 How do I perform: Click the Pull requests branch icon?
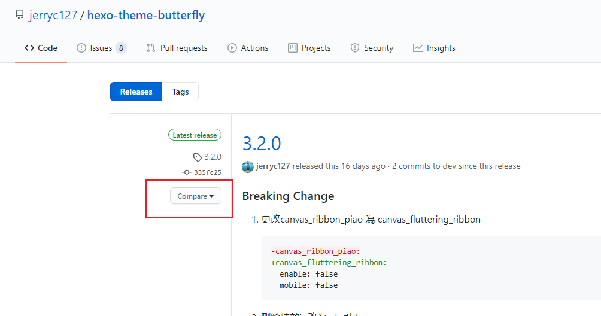(x=151, y=48)
